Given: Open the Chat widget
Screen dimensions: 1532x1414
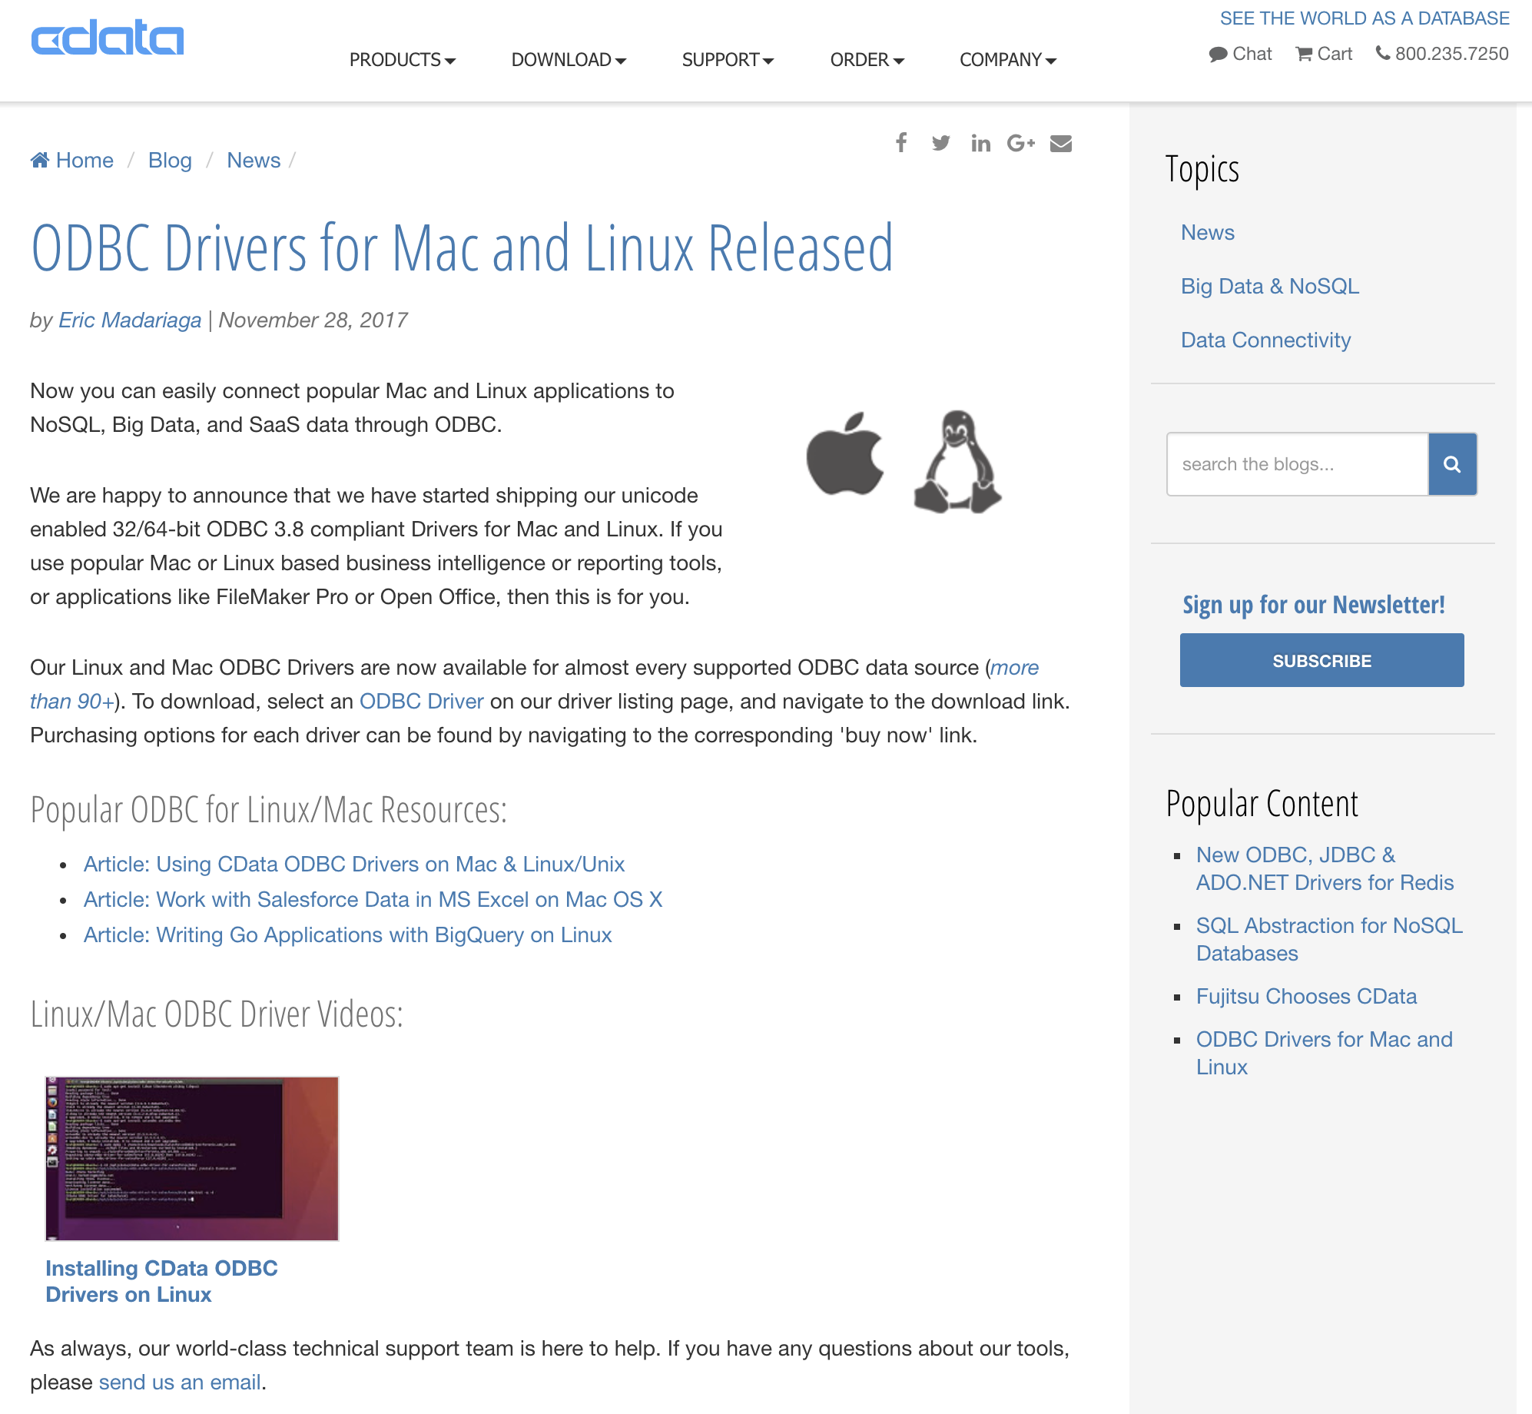Looking at the screenshot, I should (x=1242, y=54).
